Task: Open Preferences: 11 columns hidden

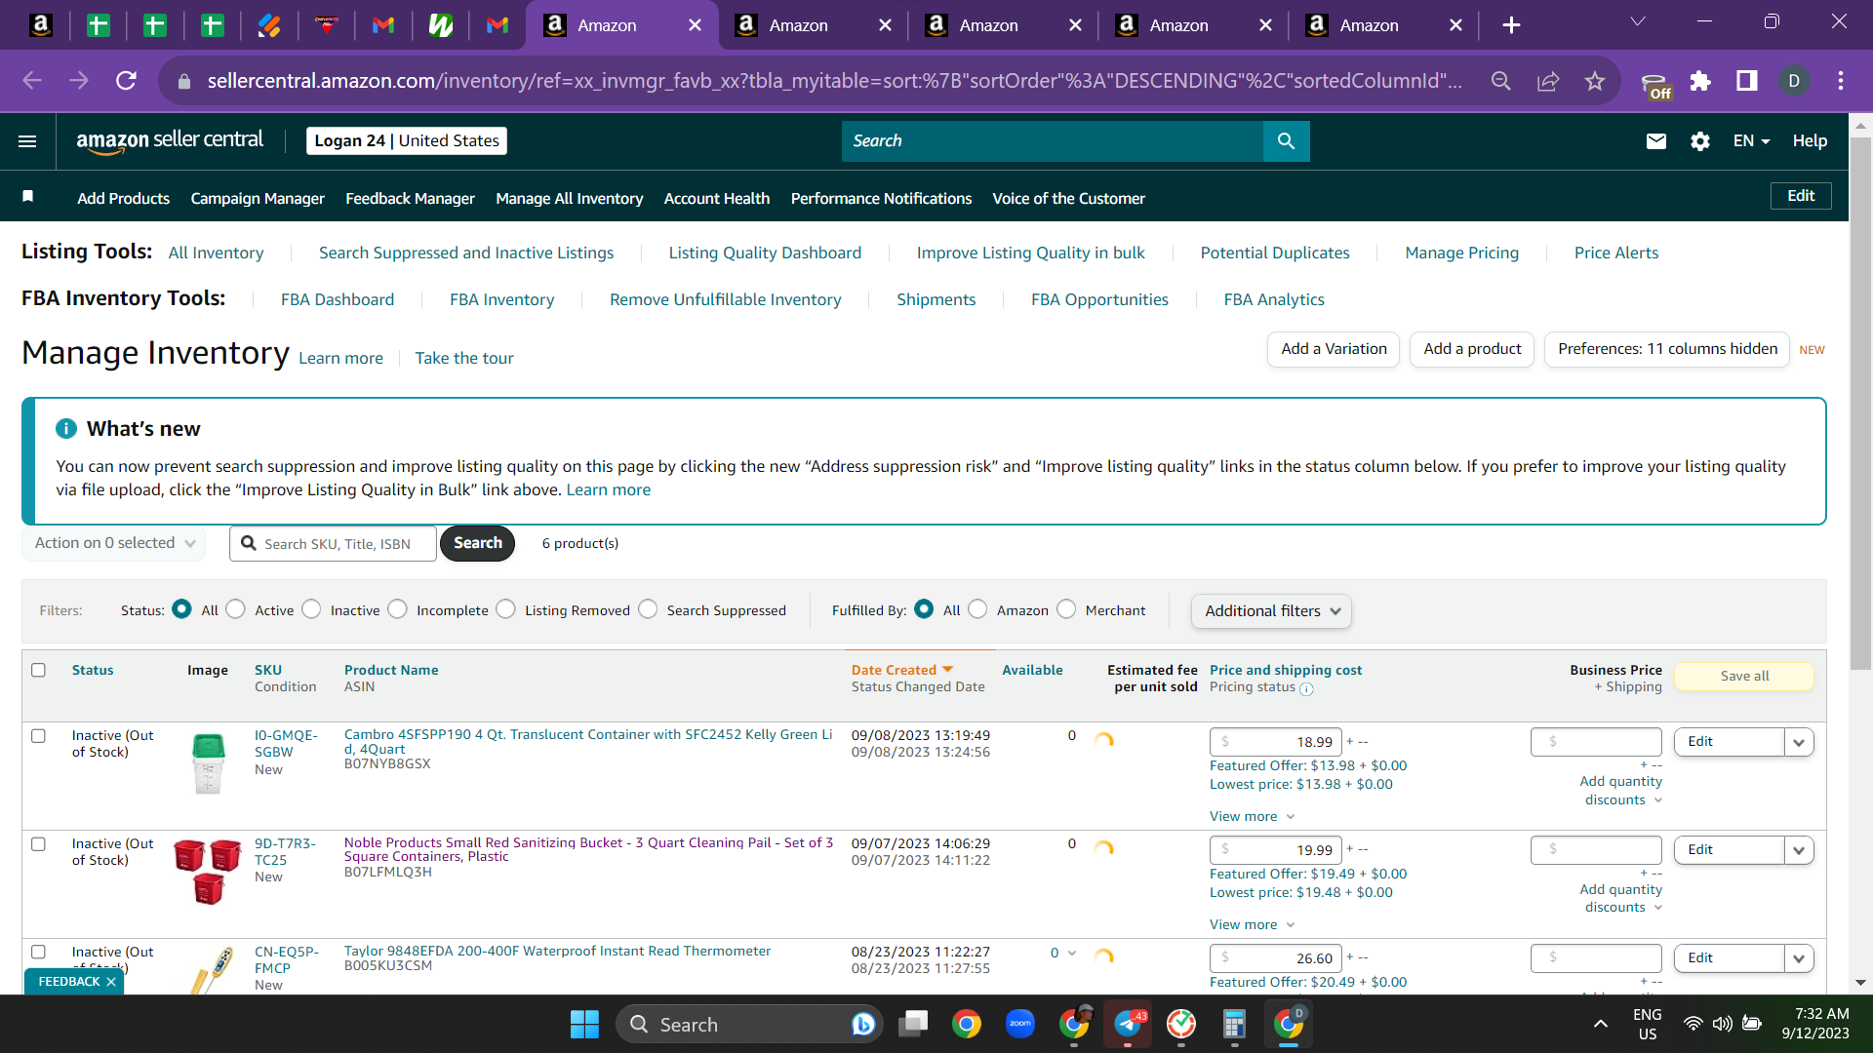Action: pos(1667,349)
